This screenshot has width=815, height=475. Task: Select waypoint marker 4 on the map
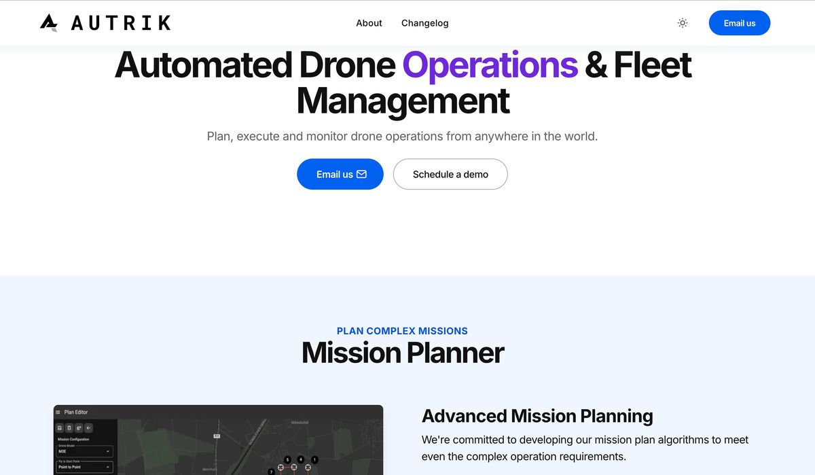(301, 460)
